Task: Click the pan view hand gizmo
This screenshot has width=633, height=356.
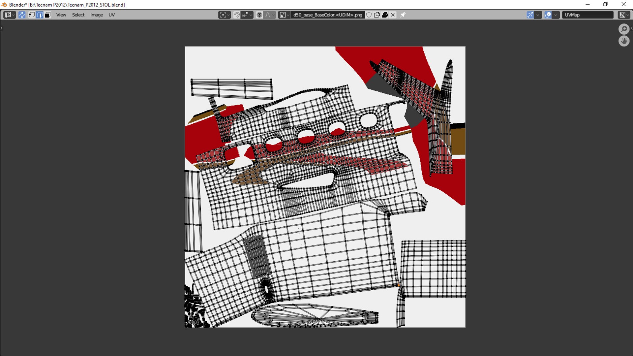Action: click(624, 41)
